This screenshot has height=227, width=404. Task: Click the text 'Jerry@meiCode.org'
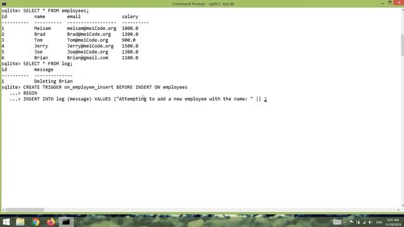coord(90,46)
